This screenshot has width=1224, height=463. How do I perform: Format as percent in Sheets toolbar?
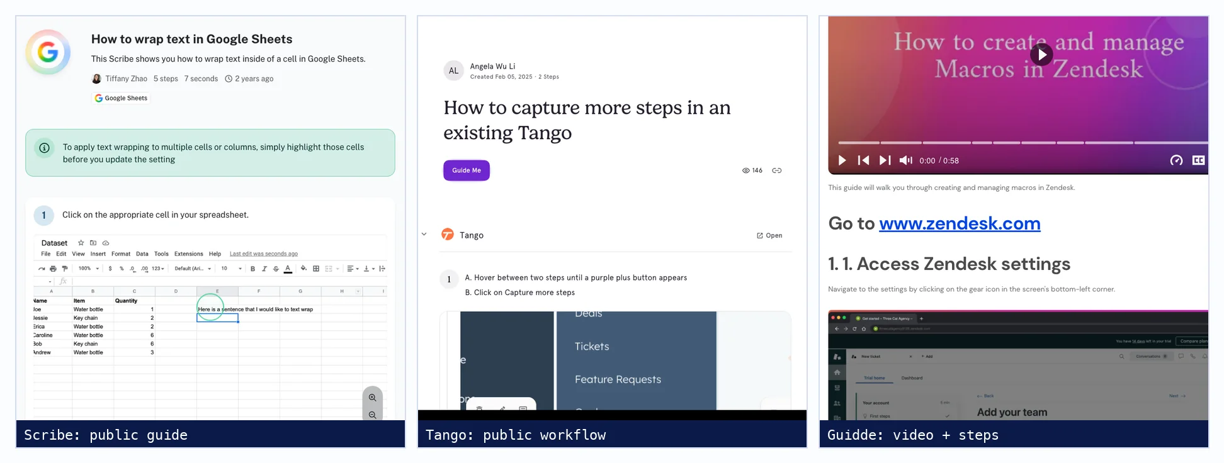(122, 269)
